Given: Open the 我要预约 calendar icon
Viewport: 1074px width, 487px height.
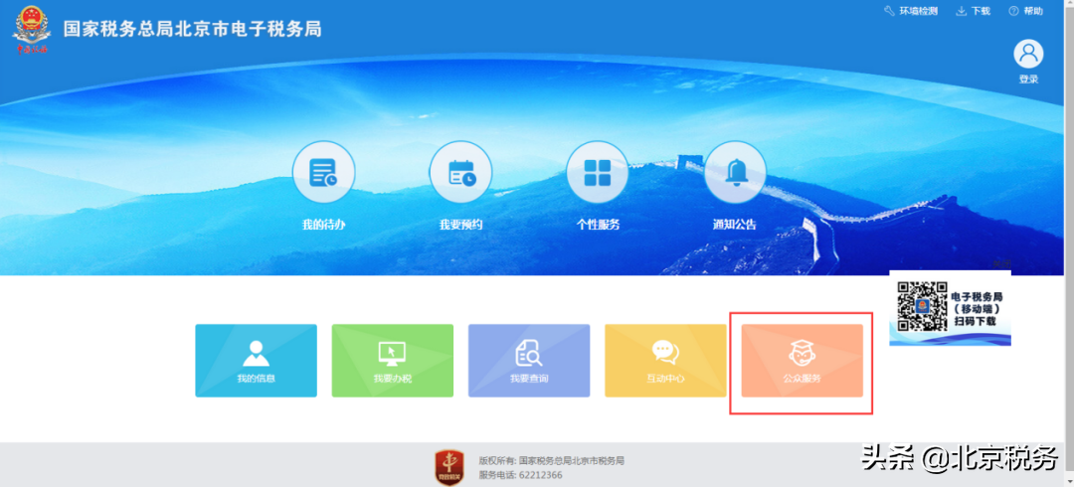Looking at the screenshot, I should coord(461,172).
